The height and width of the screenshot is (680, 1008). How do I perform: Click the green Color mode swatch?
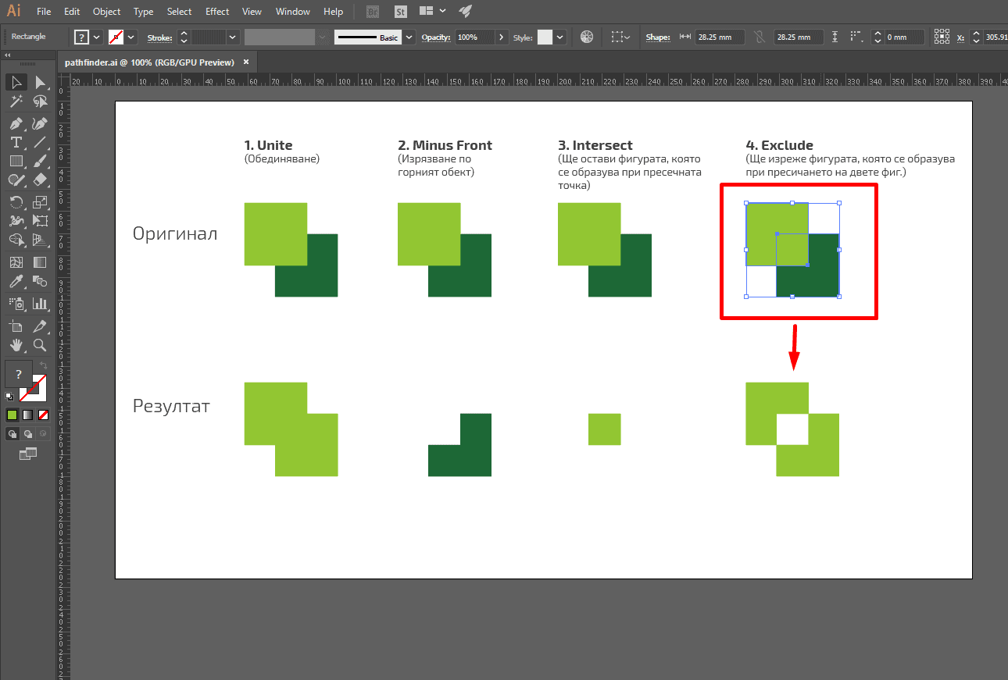[13, 415]
